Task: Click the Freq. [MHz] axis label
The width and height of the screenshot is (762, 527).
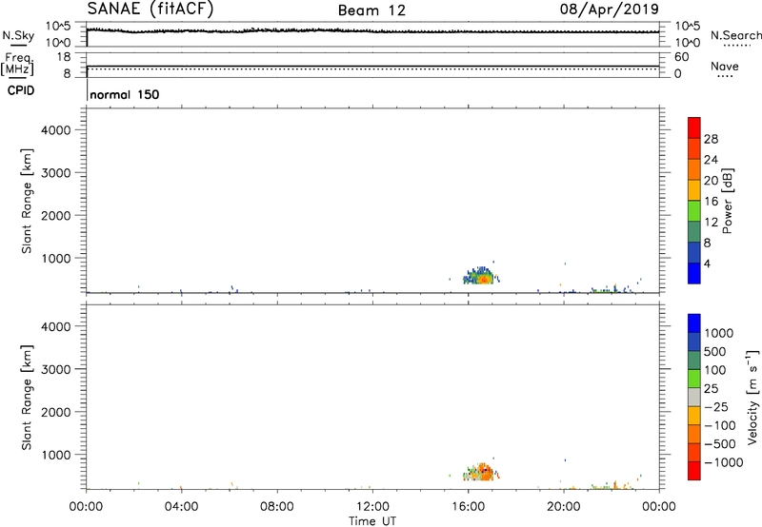Action: pyautogui.click(x=17, y=64)
